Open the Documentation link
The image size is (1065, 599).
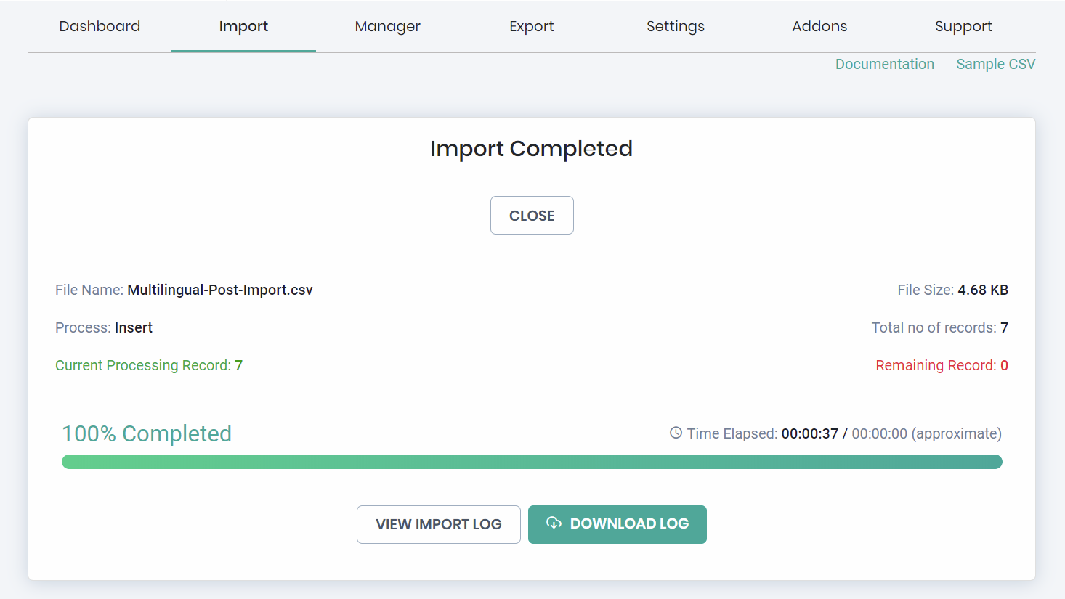click(x=884, y=64)
